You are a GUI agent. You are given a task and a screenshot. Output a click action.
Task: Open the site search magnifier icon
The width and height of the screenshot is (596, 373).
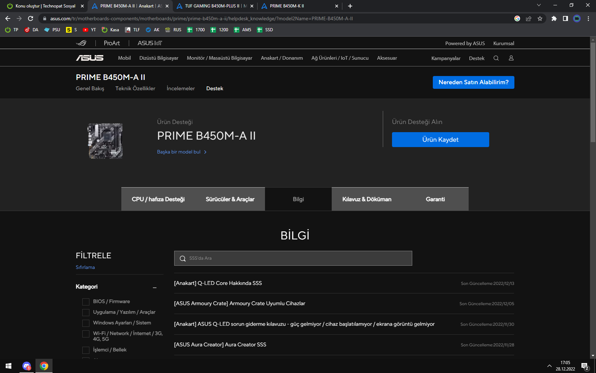click(x=496, y=58)
